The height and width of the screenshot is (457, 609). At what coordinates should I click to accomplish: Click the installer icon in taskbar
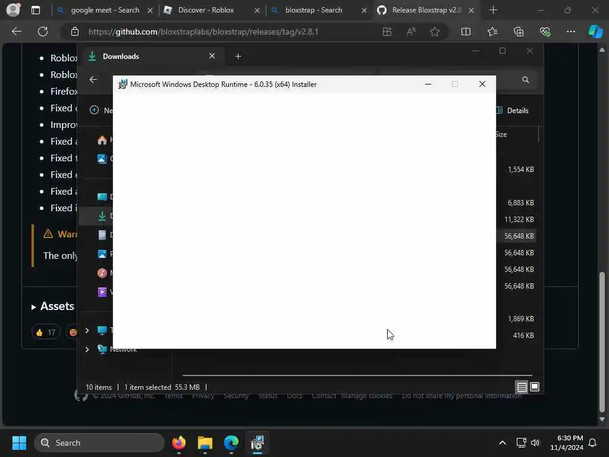[x=257, y=443]
